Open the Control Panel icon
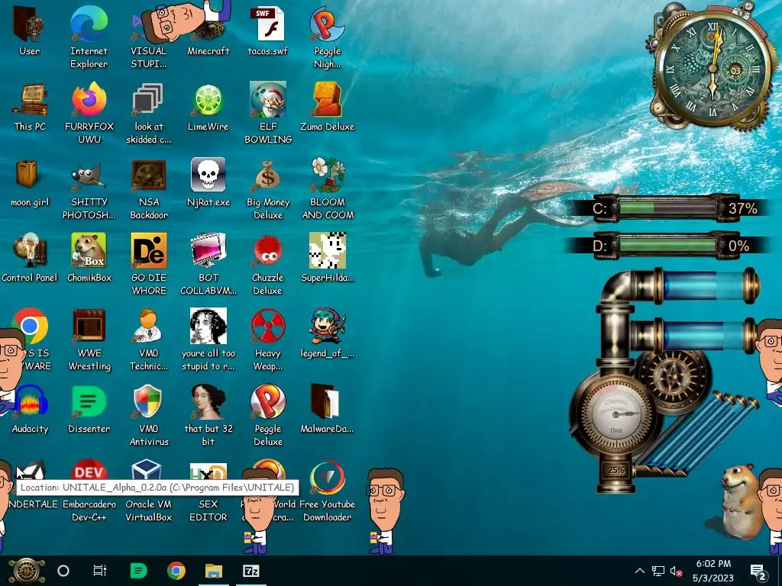This screenshot has width=782, height=586. 30,250
